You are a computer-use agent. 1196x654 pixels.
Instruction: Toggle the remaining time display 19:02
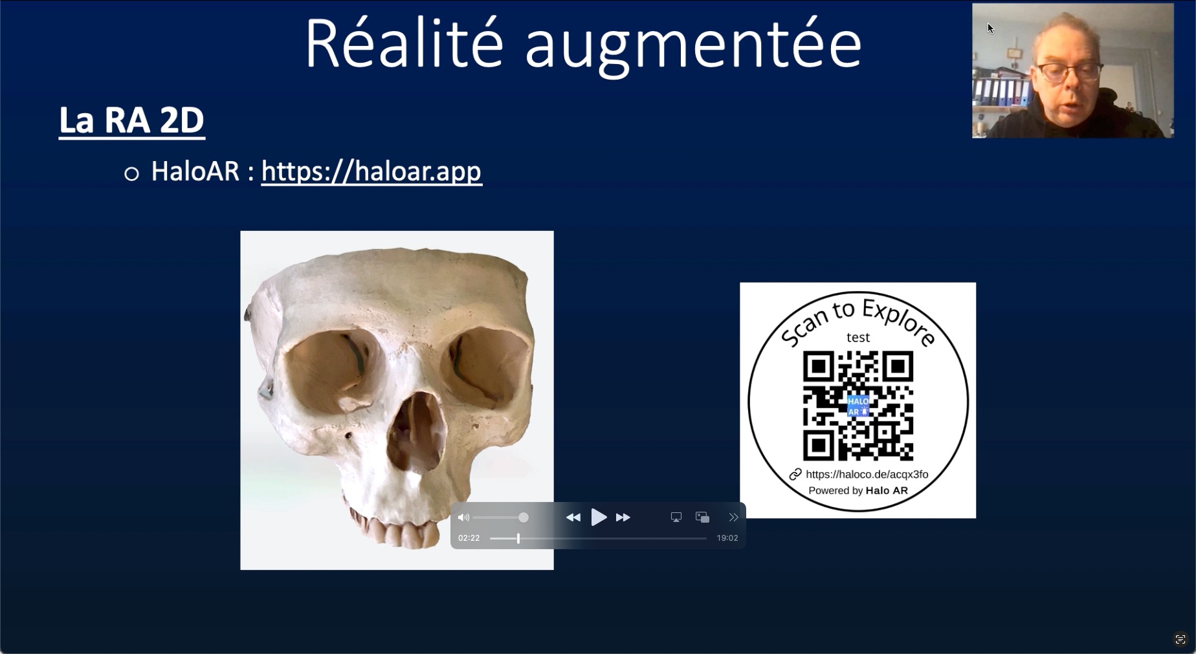pyautogui.click(x=727, y=538)
